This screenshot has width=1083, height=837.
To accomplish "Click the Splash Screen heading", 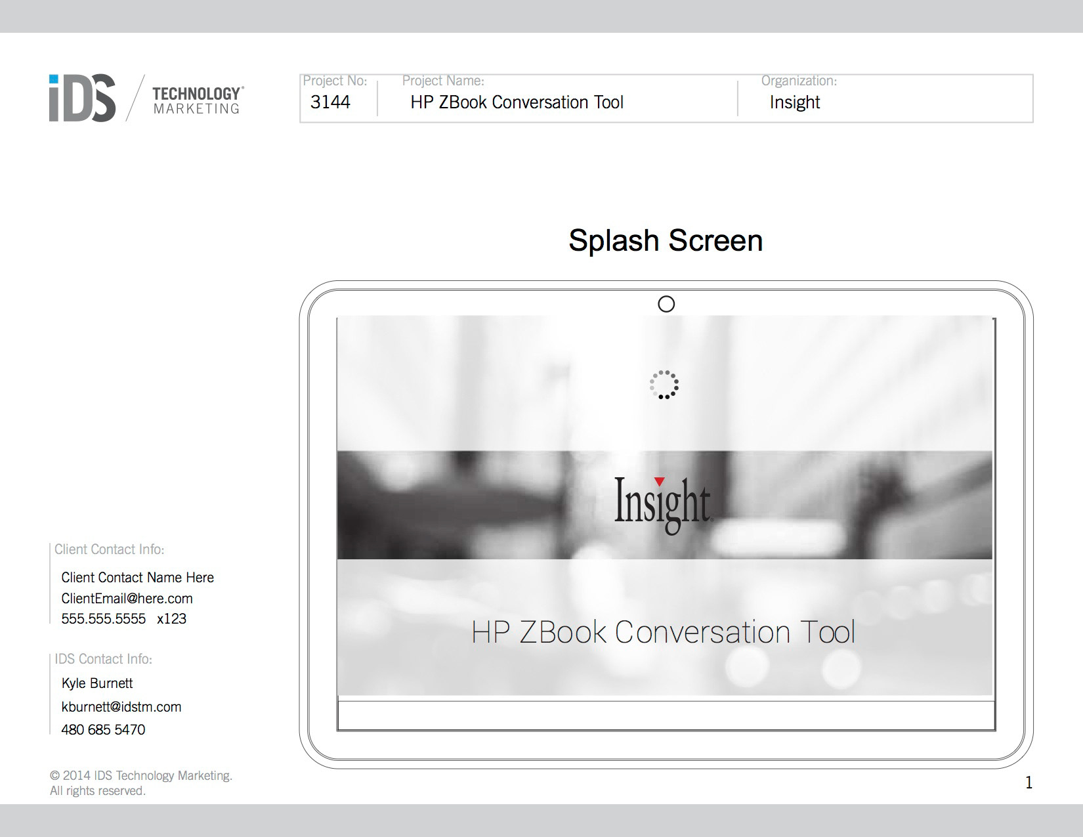I will (x=666, y=240).
